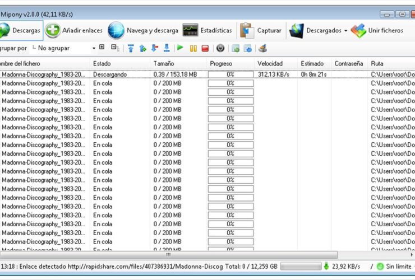415x280 pixels.
Task: Click the clean list broom icon
Action: (x=262, y=48)
